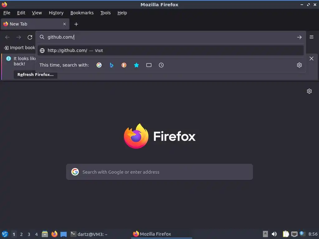Click the taskbar clock
The width and height of the screenshot is (319, 239).
tap(313, 234)
